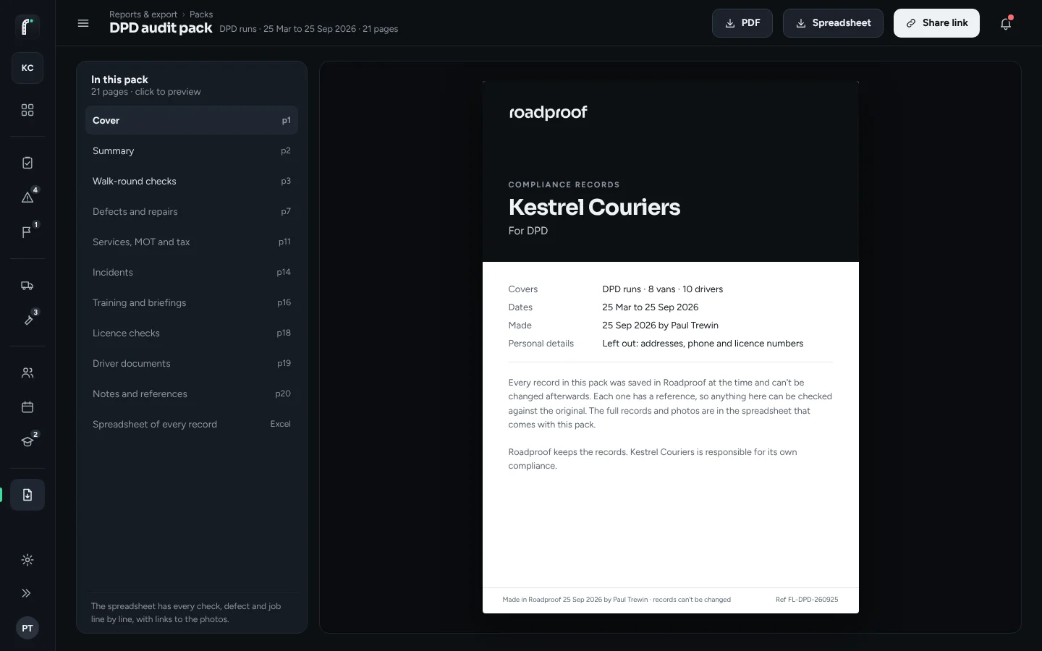
Task: Preview the Summary page
Action: click(192, 151)
